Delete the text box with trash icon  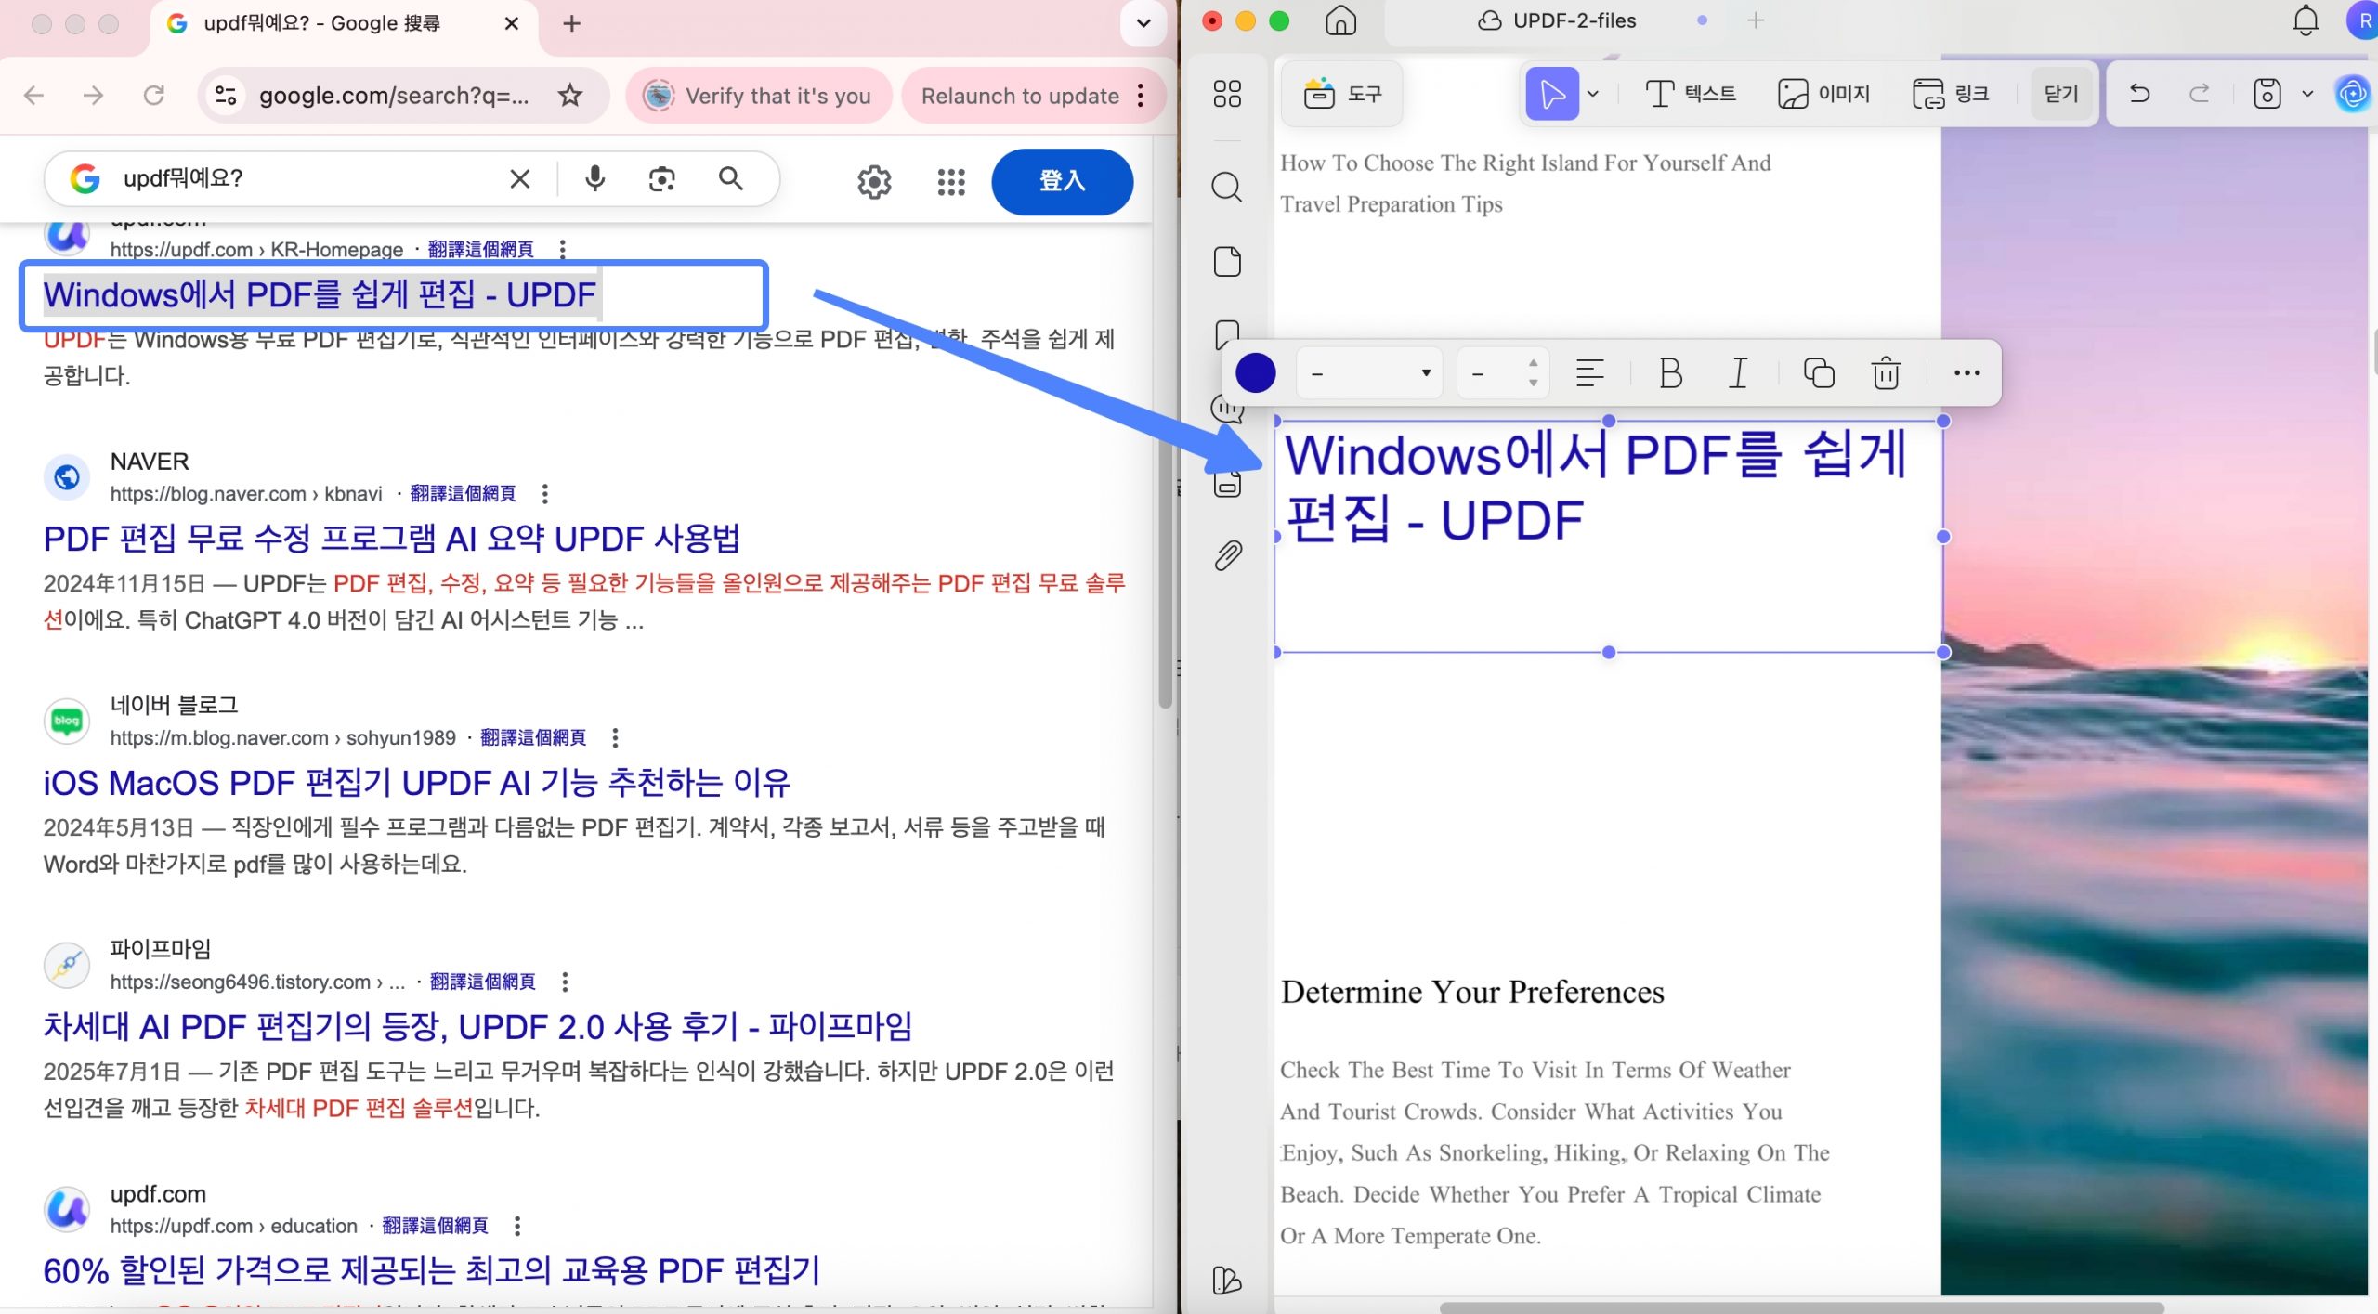point(1886,373)
